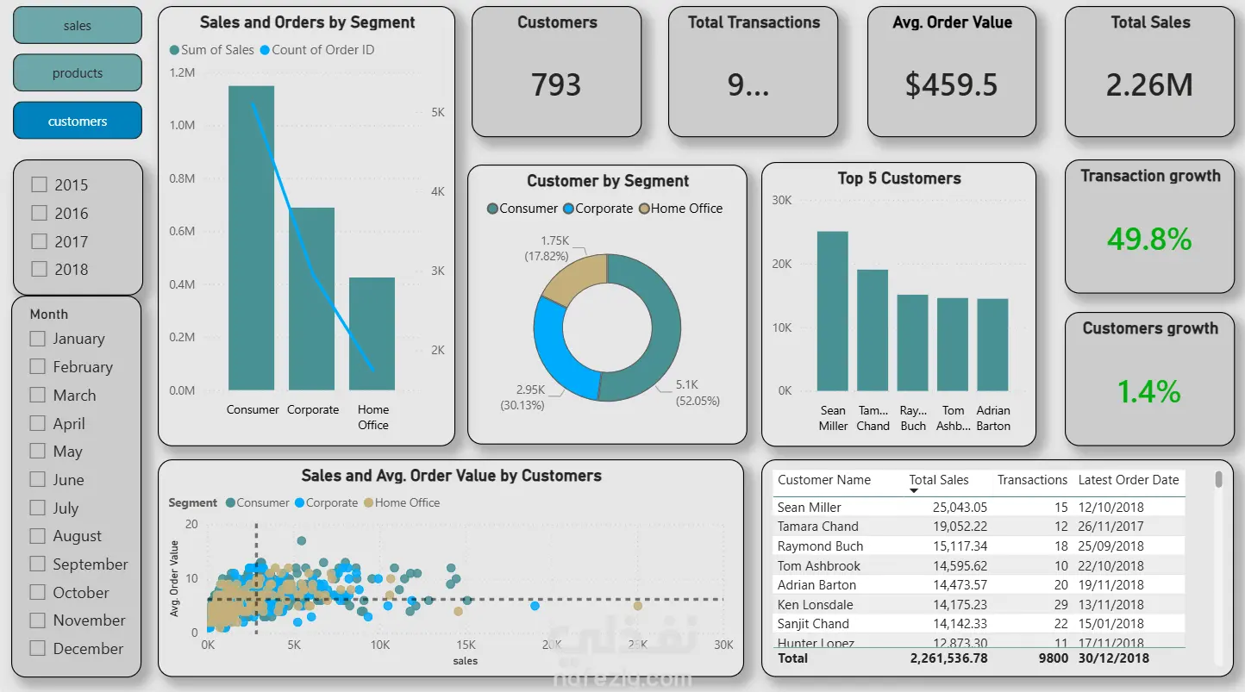This screenshot has width=1245, height=692.
Task: Click the Customers 793 card
Action: (x=557, y=72)
